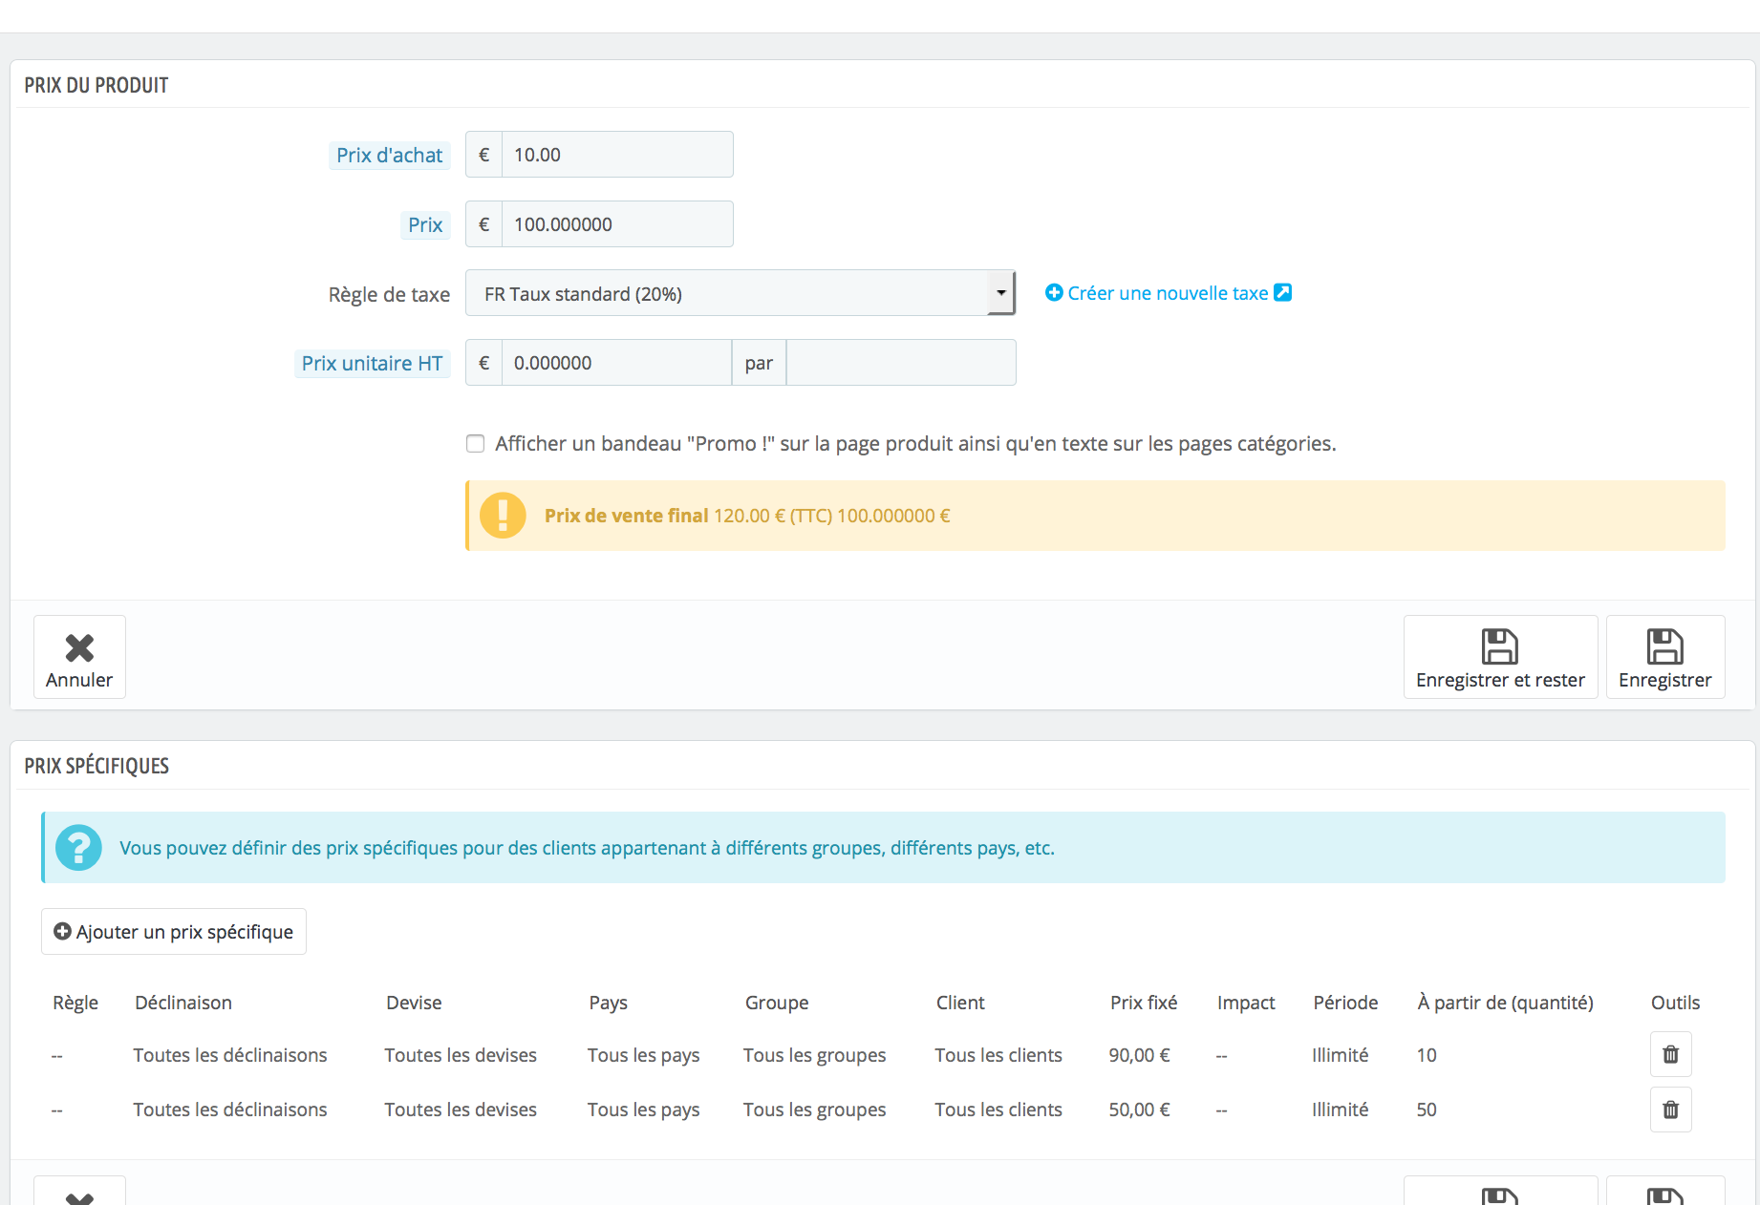Enable the Promo banner checkbox

(475, 443)
